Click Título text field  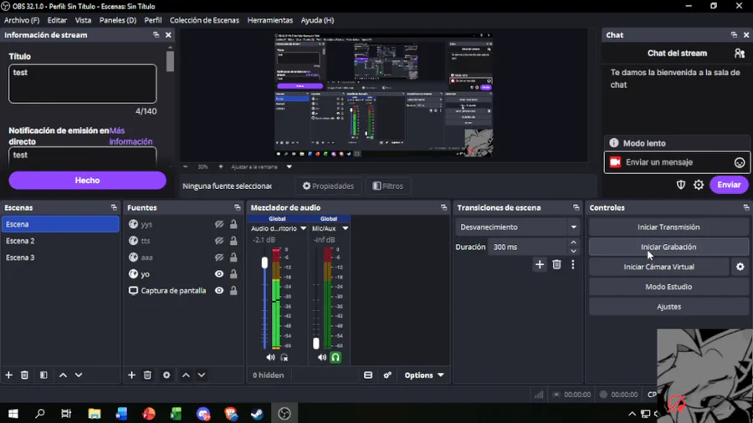83,84
